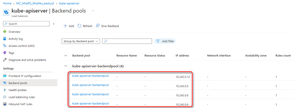Click the Overview icon in sidebar
The width and height of the screenshot is (294, 108).
click(5, 32)
